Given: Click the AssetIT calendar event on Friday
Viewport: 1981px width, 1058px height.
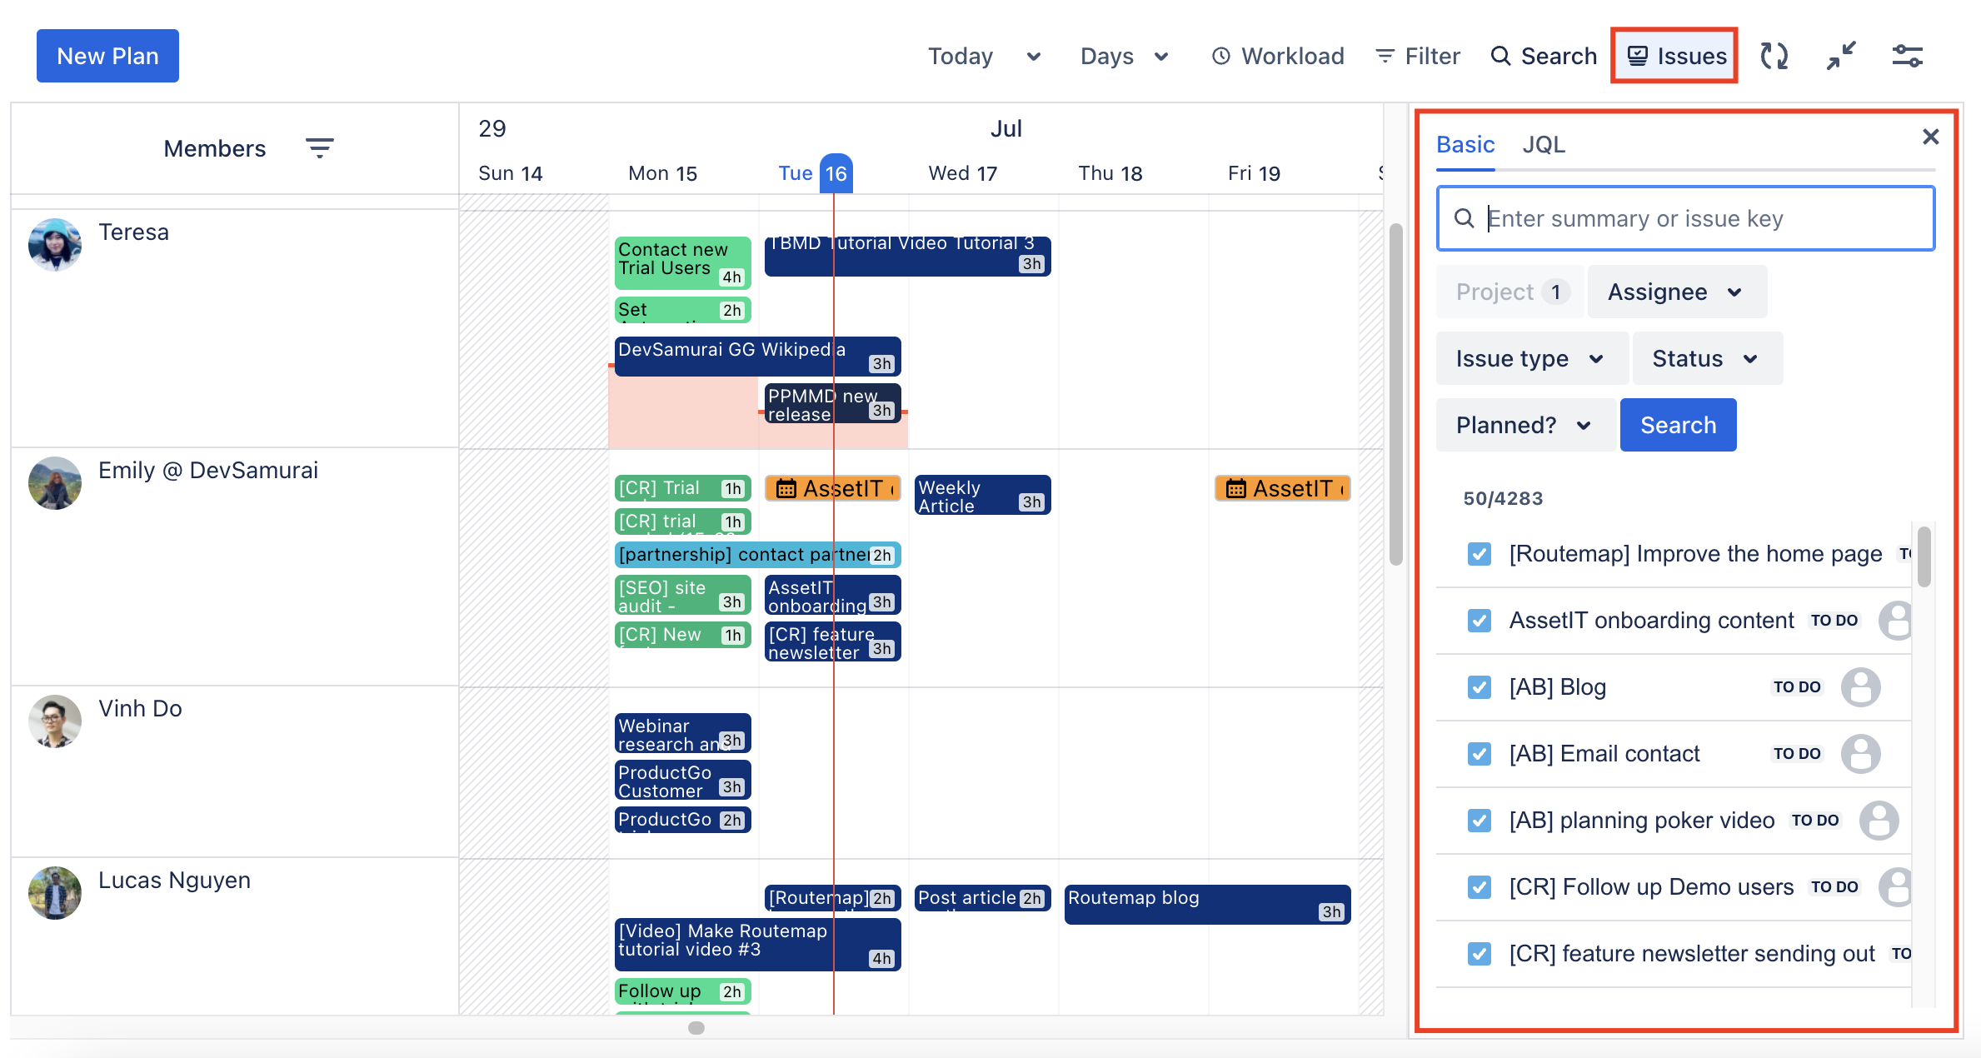Looking at the screenshot, I should [x=1282, y=488].
